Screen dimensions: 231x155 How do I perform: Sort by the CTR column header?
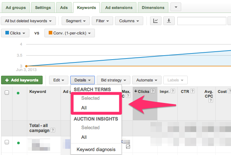click(185, 91)
